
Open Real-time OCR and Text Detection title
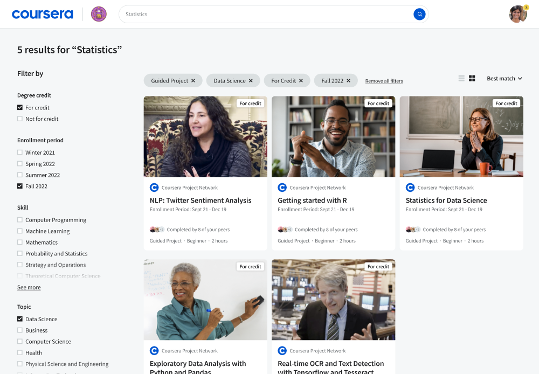click(x=331, y=368)
